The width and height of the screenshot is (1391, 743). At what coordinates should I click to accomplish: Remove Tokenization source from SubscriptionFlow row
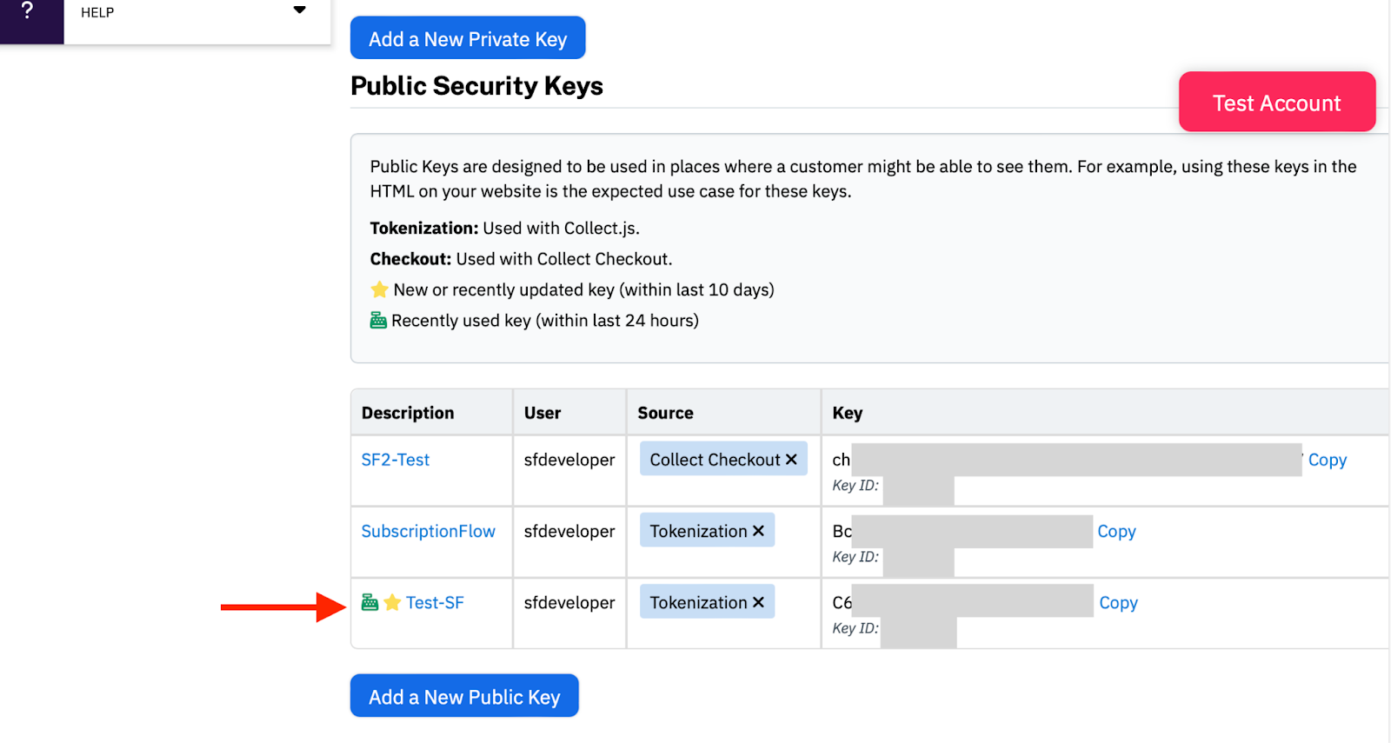coord(758,531)
